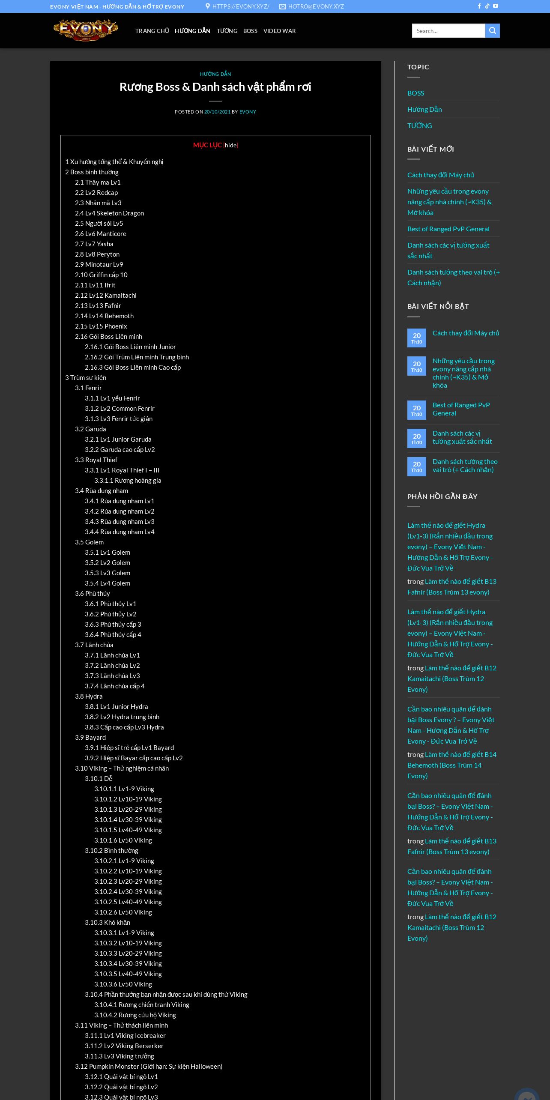Jump to 3.10.1 Dễ
Viewport: 550px width, 1100px height.
click(99, 779)
